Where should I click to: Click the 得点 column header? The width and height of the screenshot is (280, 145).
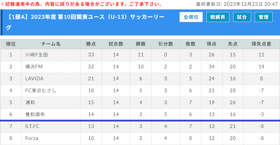click(212, 44)
